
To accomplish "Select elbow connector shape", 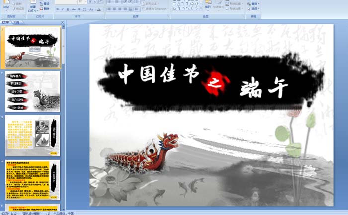I will coord(183,4).
